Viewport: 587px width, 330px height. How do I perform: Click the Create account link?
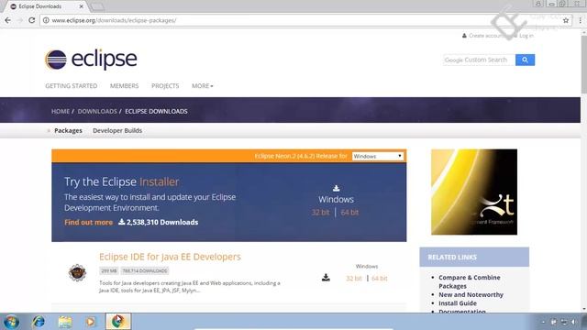pos(486,36)
